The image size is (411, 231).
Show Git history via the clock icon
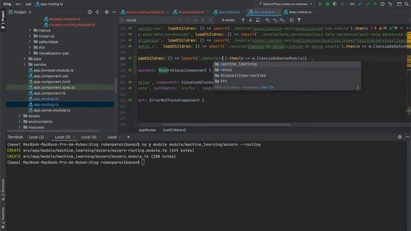pyautogui.click(x=383, y=4)
